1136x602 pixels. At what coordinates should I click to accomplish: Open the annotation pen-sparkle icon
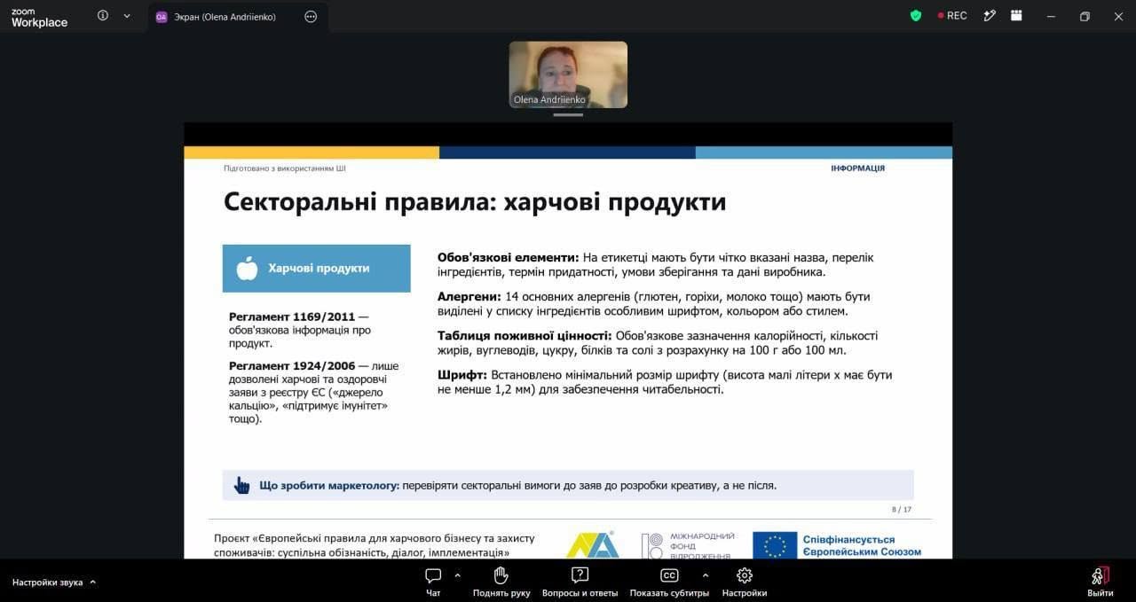click(990, 16)
